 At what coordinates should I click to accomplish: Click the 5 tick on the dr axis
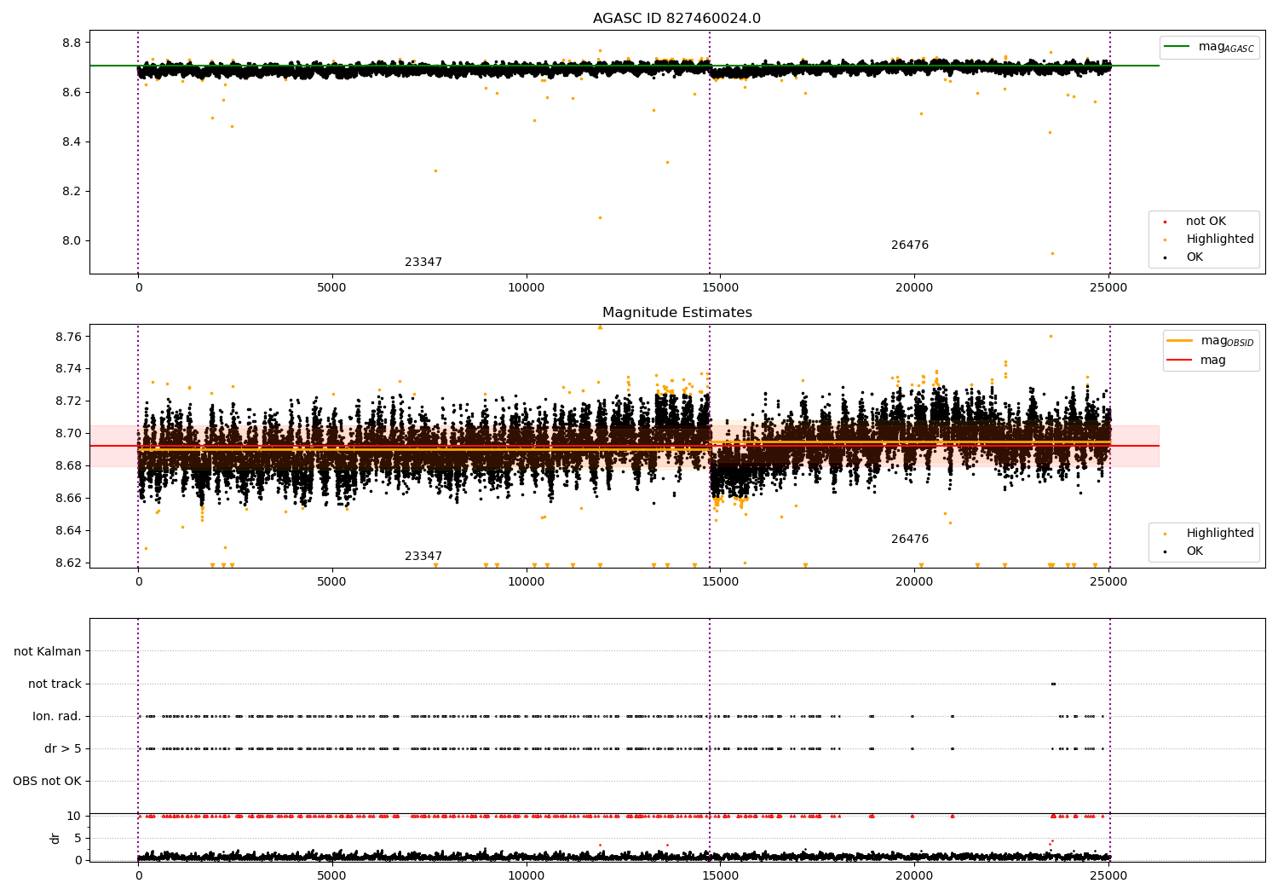[78, 838]
